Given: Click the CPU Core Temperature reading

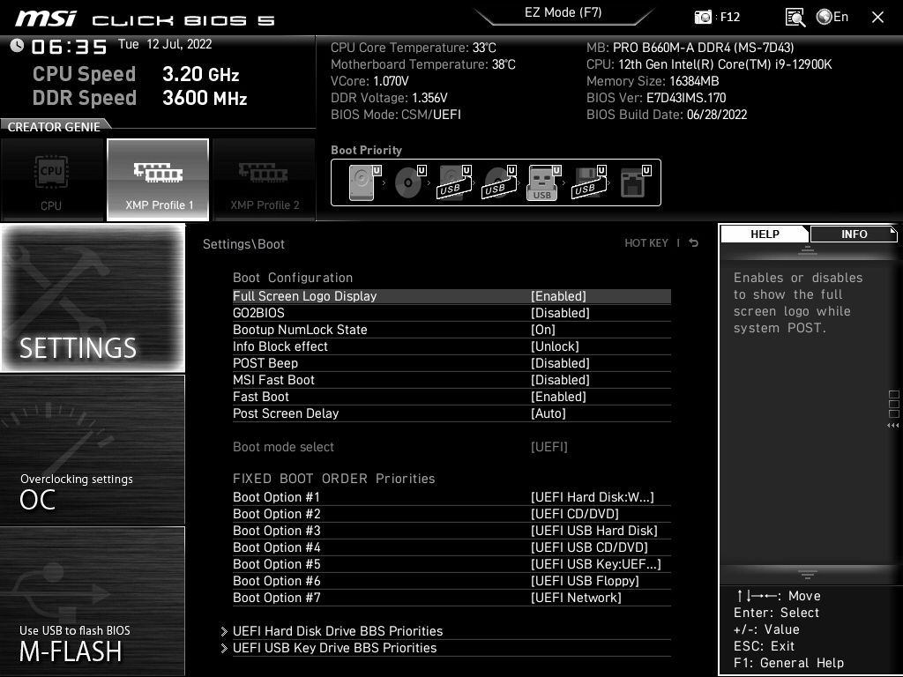Looking at the screenshot, I should tap(413, 48).
